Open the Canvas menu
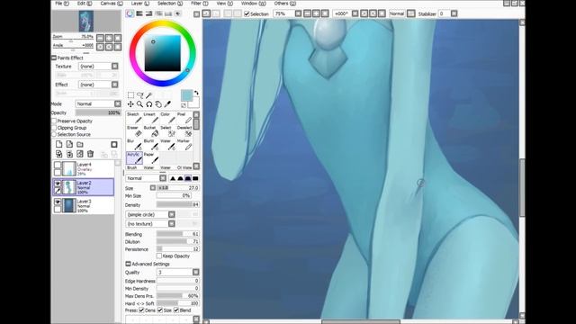 click(112, 4)
